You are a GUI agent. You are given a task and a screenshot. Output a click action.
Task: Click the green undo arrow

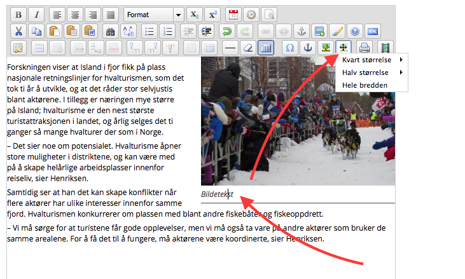click(x=226, y=31)
